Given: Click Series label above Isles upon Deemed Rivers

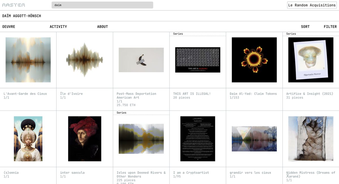Looking at the screenshot, I should point(121,113).
